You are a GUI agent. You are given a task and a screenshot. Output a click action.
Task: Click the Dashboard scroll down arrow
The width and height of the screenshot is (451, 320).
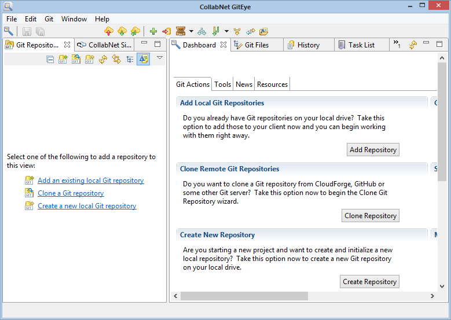pyautogui.click(x=442, y=286)
